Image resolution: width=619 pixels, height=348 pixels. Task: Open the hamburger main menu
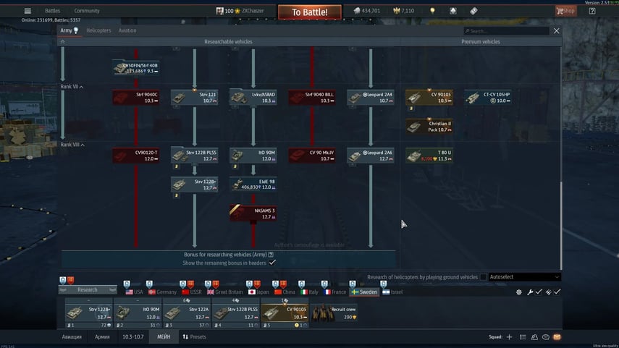[28, 11]
